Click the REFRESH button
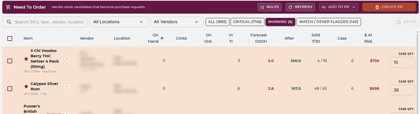Screen dimensions: 420x114 pos(300,7)
